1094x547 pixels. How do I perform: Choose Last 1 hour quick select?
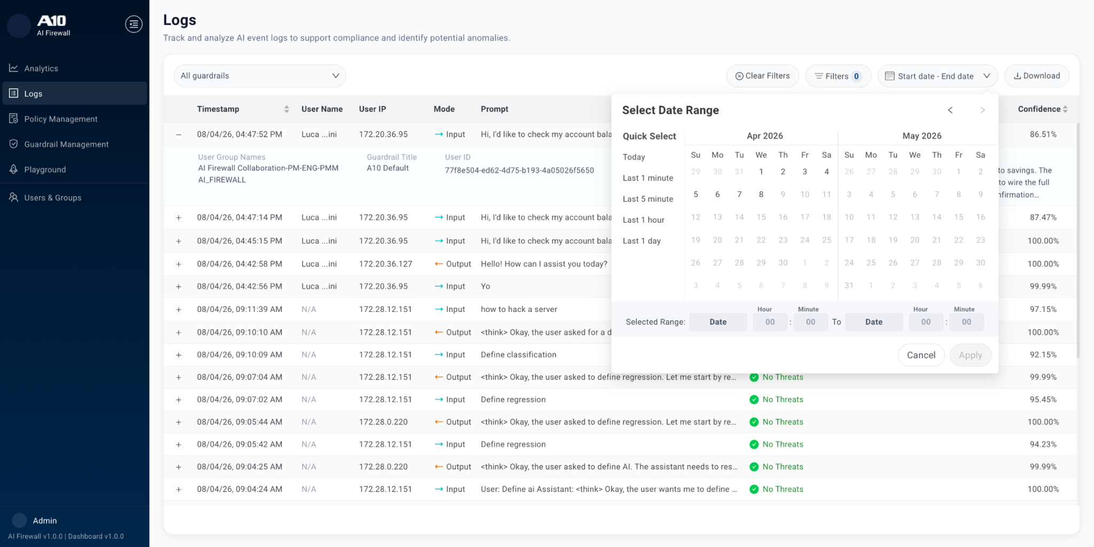(643, 220)
